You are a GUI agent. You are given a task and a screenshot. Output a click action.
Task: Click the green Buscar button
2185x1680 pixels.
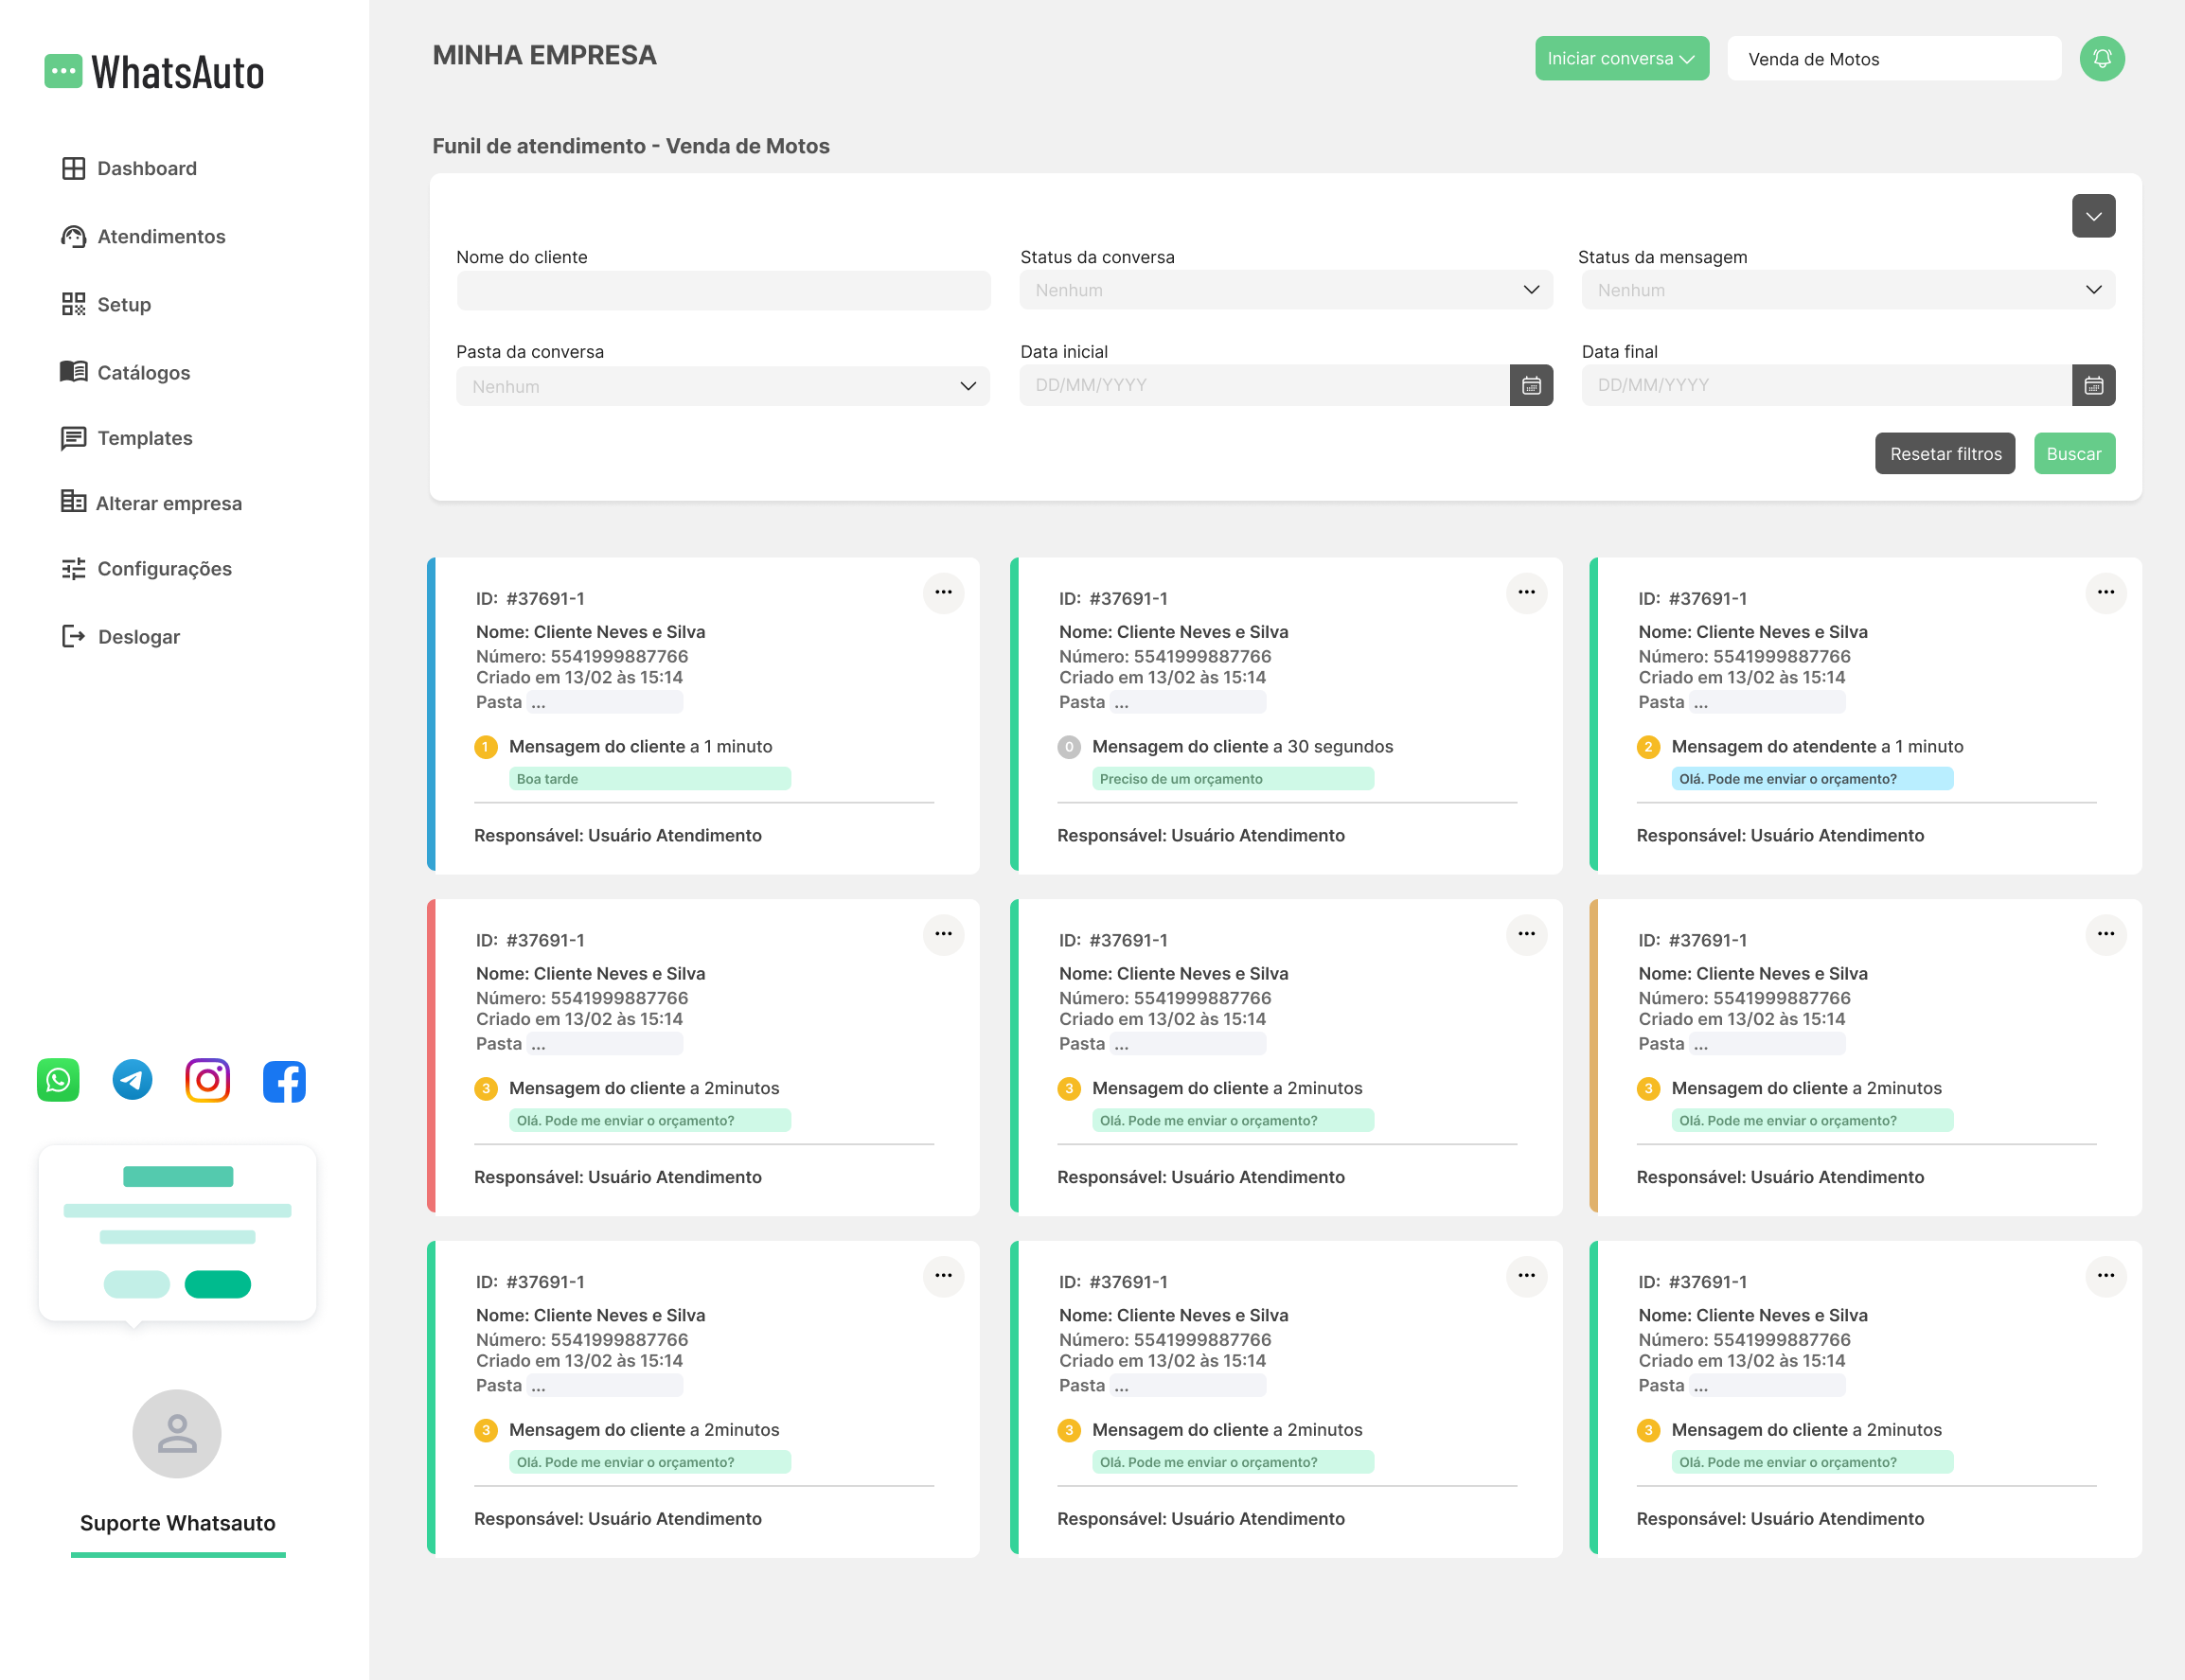pyautogui.click(x=2073, y=454)
